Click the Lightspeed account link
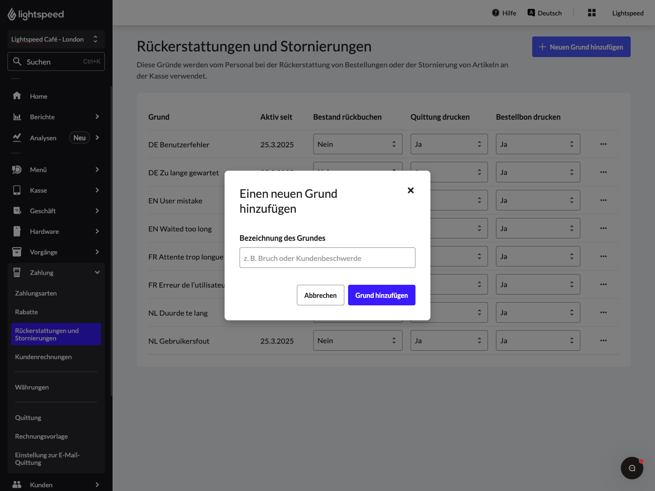Screen dimensions: 655x491 pos(628,13)
